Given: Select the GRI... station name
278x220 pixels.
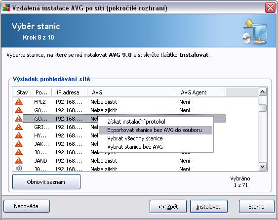Looking at the screenshot, I should click(x=41, y=127).
